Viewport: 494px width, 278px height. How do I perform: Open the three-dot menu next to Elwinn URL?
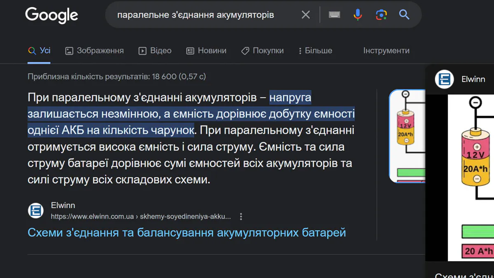pos(241,216)
